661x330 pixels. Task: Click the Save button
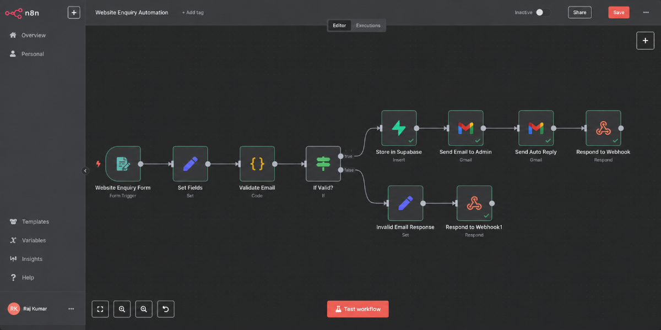coord(619,12)
